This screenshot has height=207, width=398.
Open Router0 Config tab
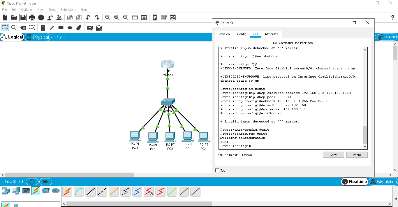242,34
